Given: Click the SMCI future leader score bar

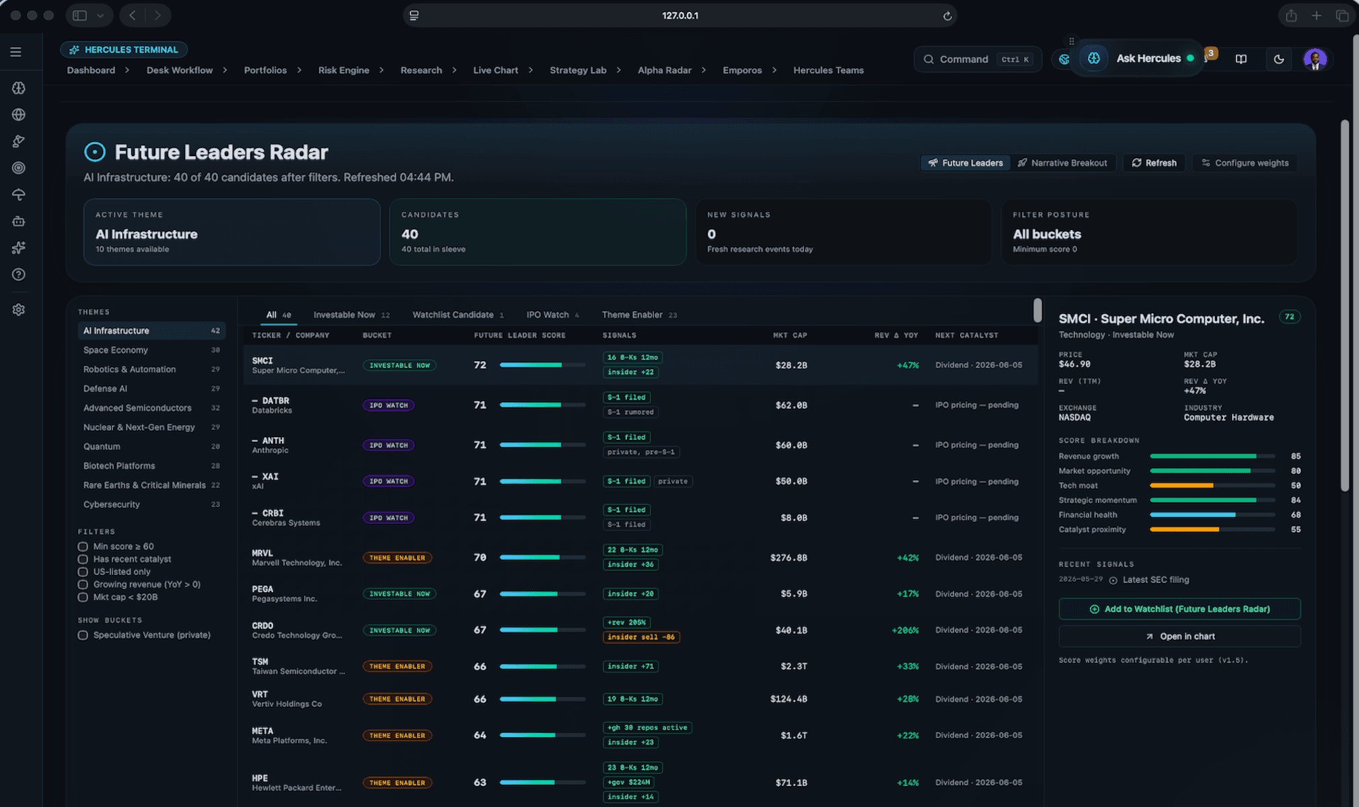Looking at the screenshot, I should (x=542, y=365).
